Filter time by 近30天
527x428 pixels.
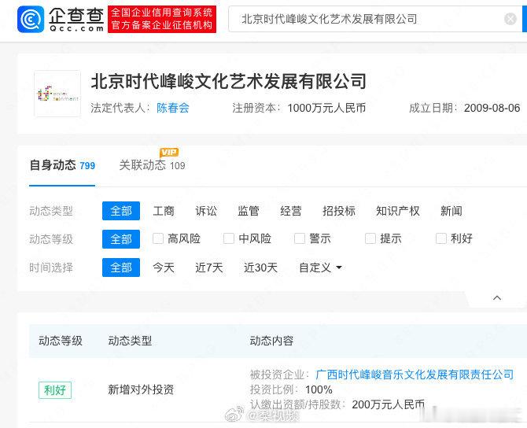[x=261, y=267]
